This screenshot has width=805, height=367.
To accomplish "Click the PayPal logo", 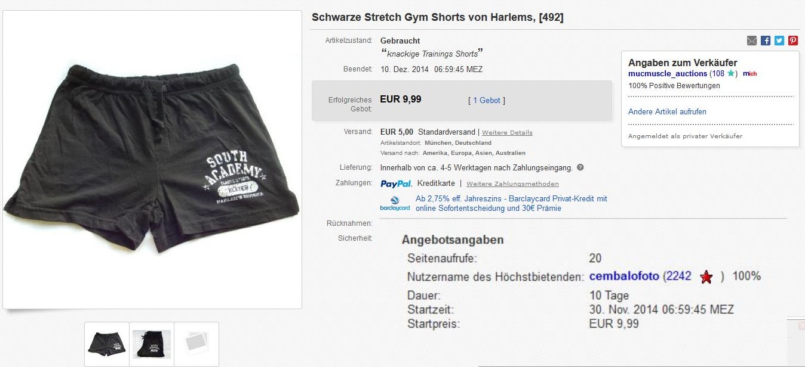I will coord(397,183).
